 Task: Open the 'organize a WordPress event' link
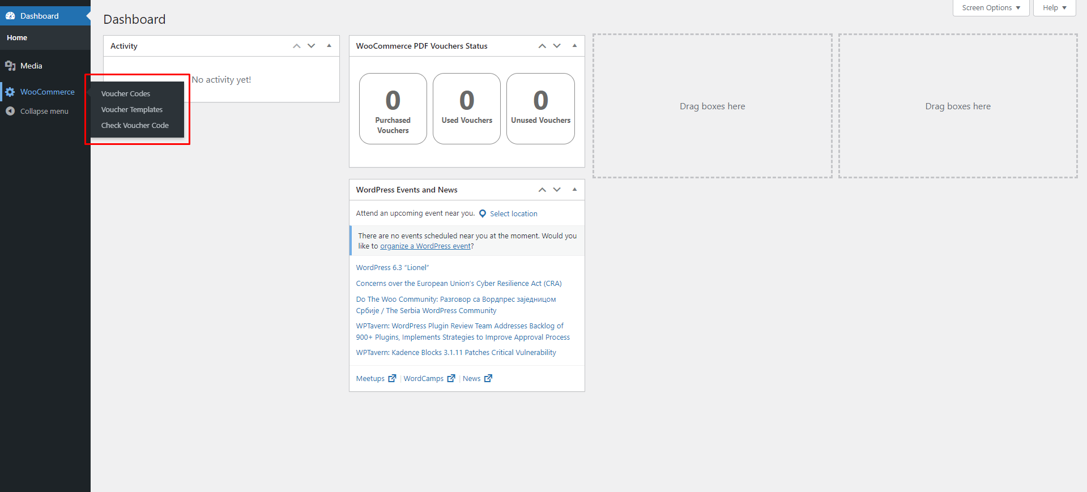coord(425,246)
